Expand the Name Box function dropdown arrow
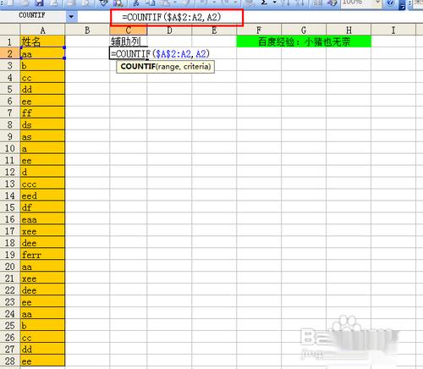This screenshot has height=369, width=423. click(x=71, y=17)
